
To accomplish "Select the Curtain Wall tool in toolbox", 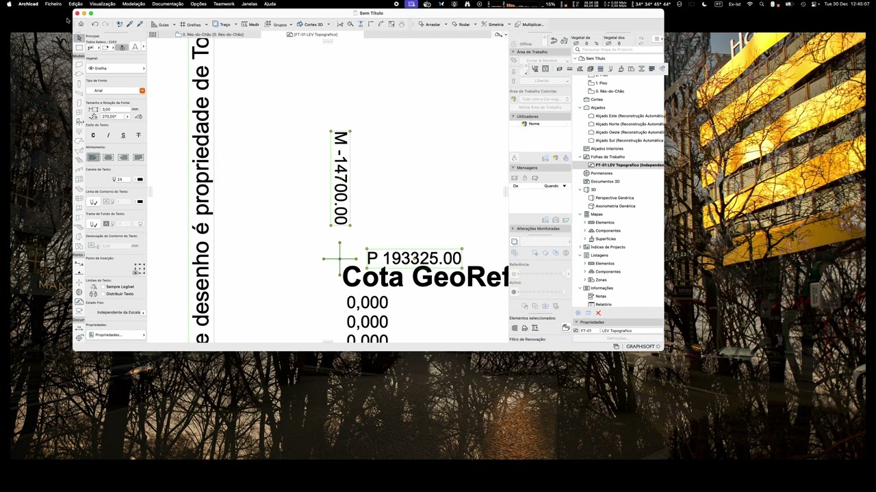I will (79, 179).
